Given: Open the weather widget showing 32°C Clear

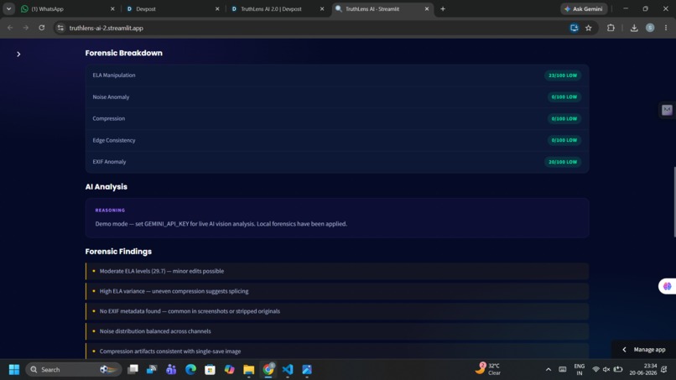Looking at the screenshot, I should tap(489, 369).
